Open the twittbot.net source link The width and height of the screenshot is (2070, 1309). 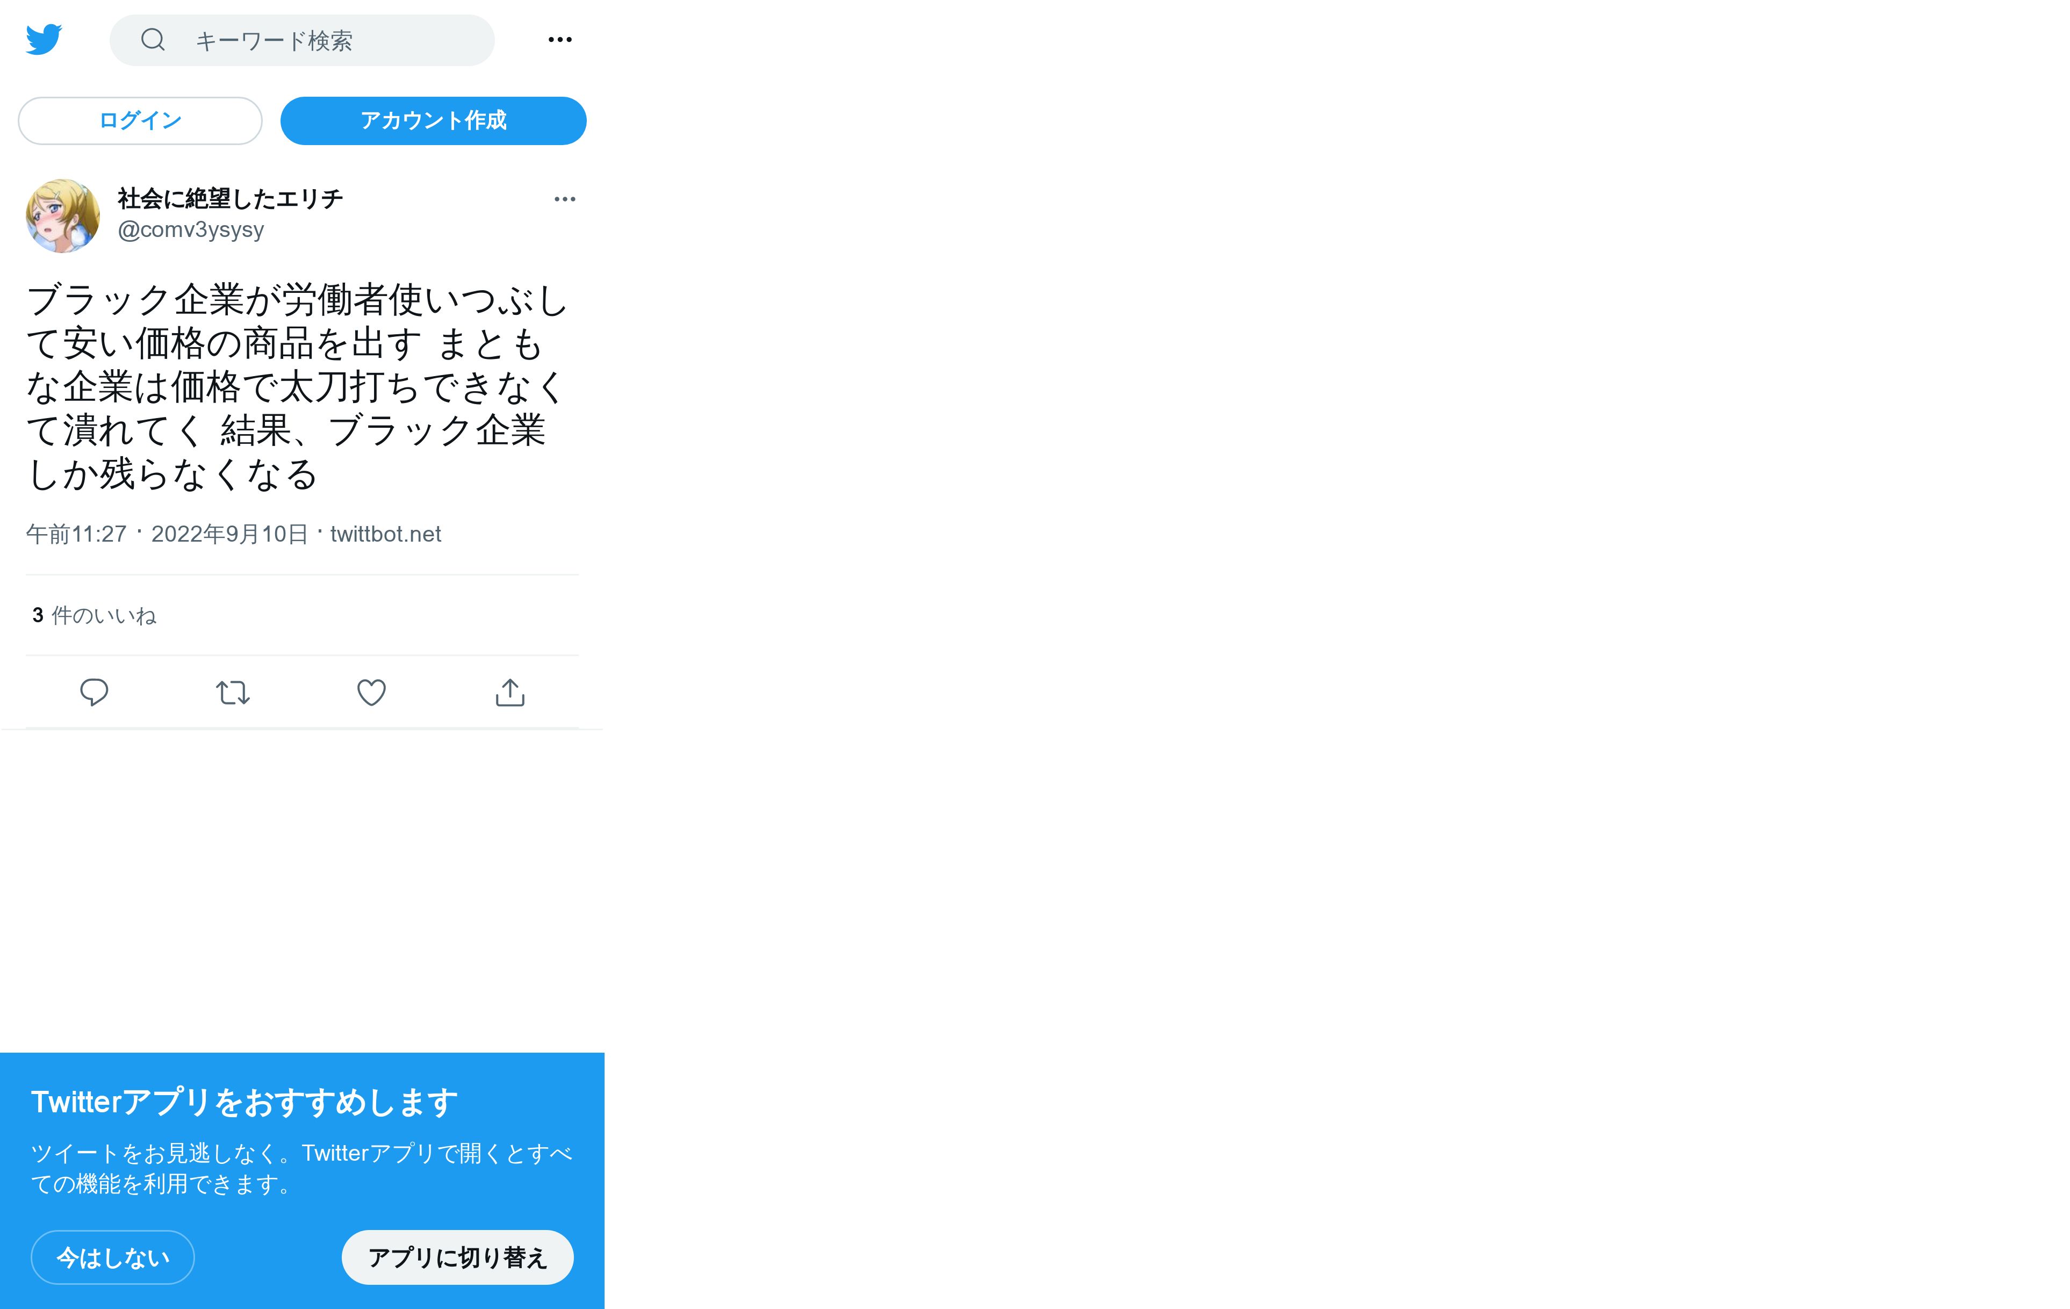point(385,534)
